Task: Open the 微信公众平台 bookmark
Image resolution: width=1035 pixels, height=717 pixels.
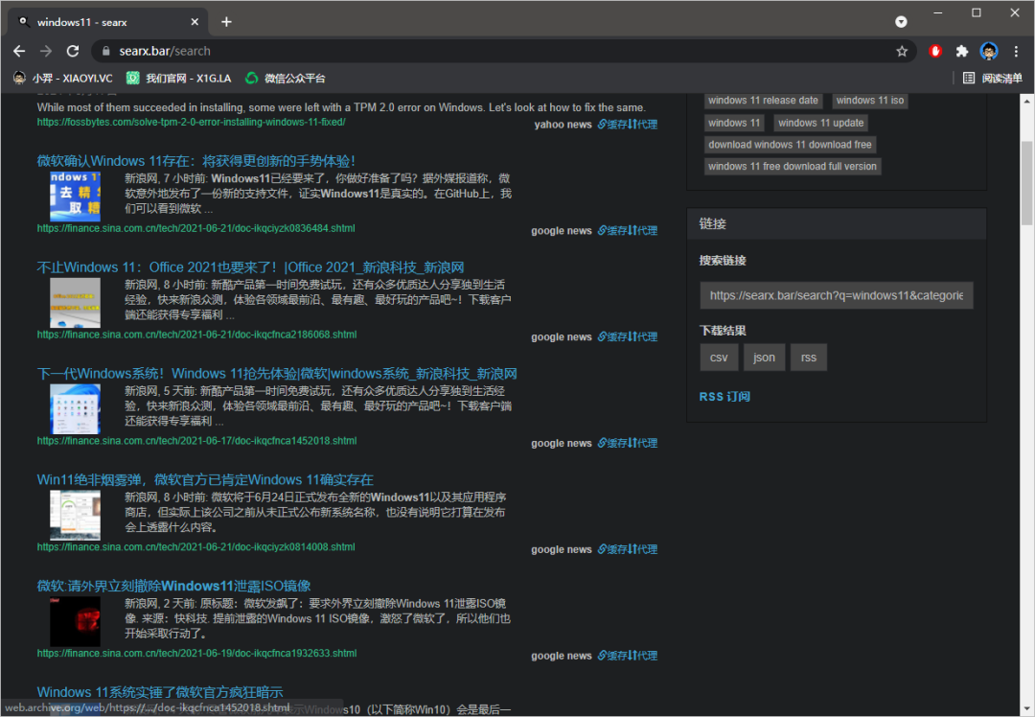Action: [286, 78]
